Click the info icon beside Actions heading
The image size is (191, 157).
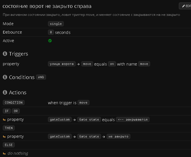pyautogui.click(x=5, y=93)
